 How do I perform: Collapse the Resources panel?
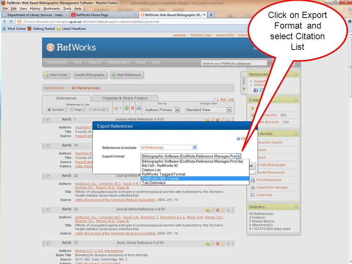coord(296,74)
